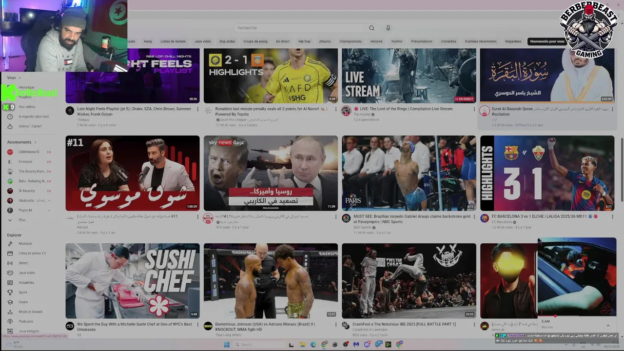Expand the mini player chevron beside 5 AM

pos(608,326)
